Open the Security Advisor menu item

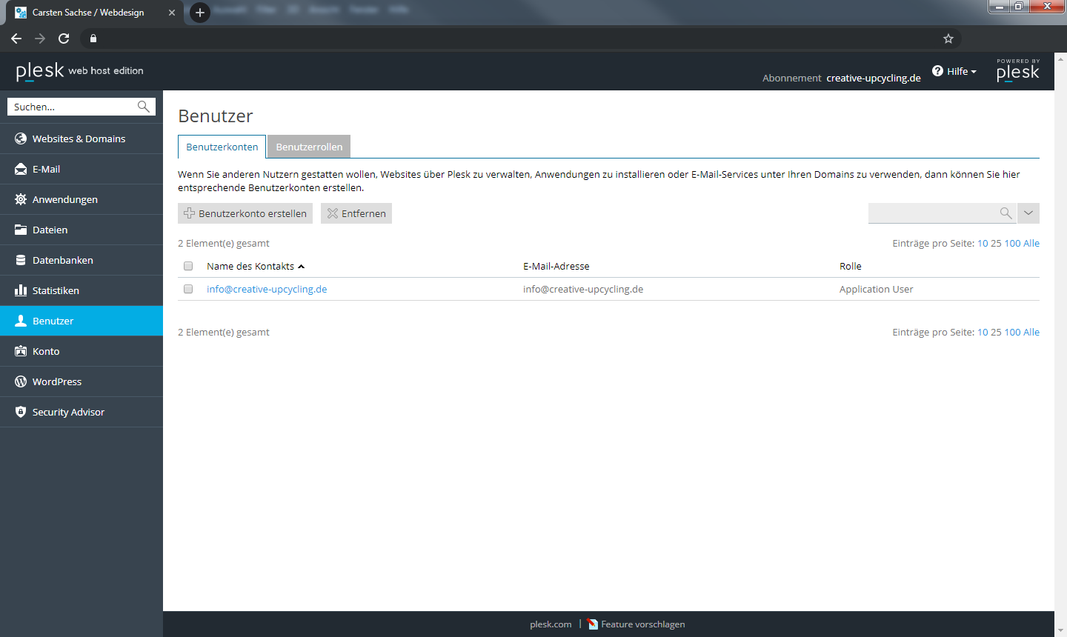click(x=82, y=412)
